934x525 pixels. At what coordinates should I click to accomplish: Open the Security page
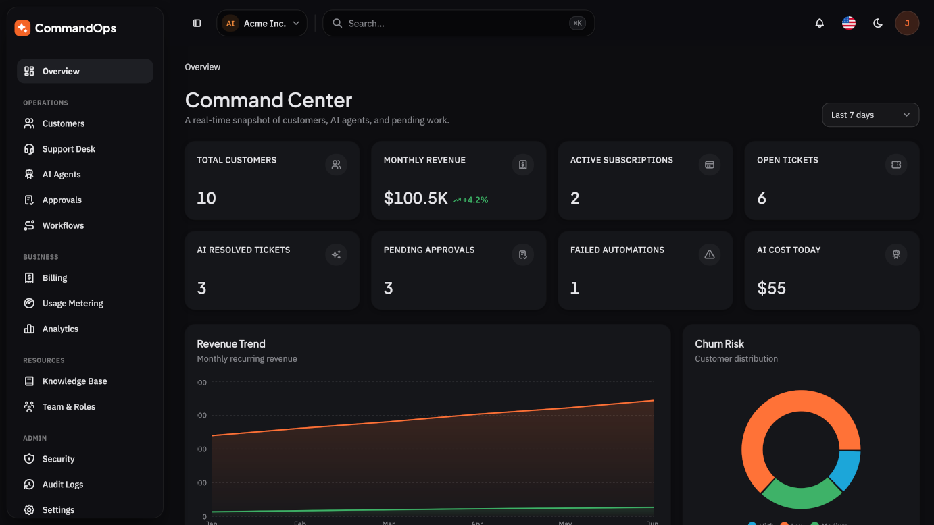coord(85,459)
